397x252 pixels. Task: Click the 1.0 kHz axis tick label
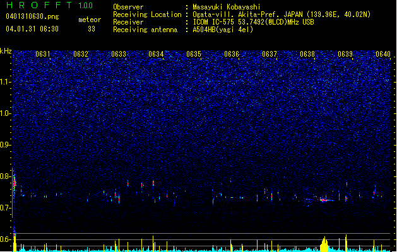point(4,113)
